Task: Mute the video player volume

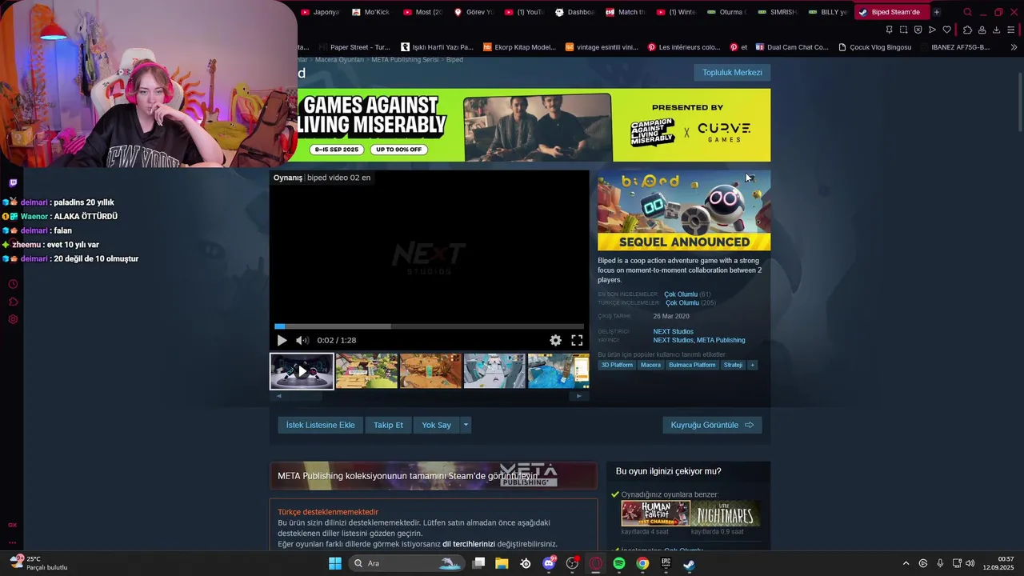Action: click(x=302, y=340)
